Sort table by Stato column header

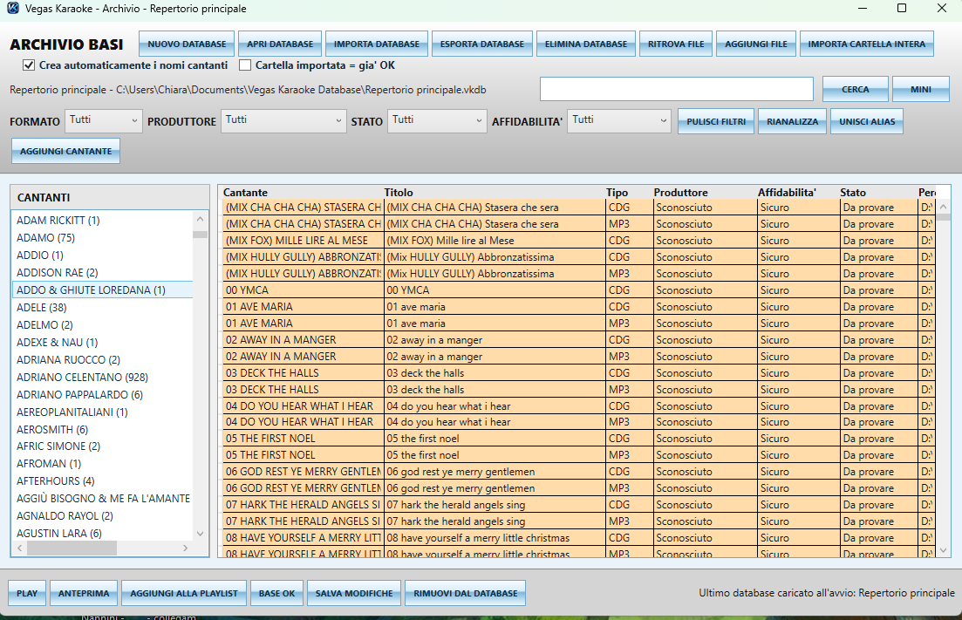click(x=853, y=193)
